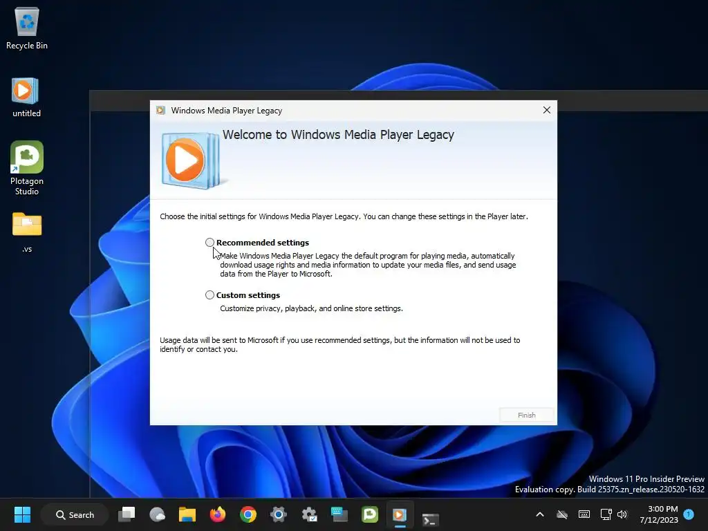Click "Customize privacy, playback, and online store settings" text
Image resolution: width=708 pixels, height=531 pixels.
311,308
